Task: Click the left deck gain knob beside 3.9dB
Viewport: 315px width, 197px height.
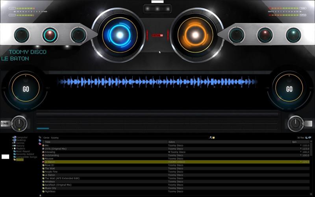Action: tap(19, 123)
